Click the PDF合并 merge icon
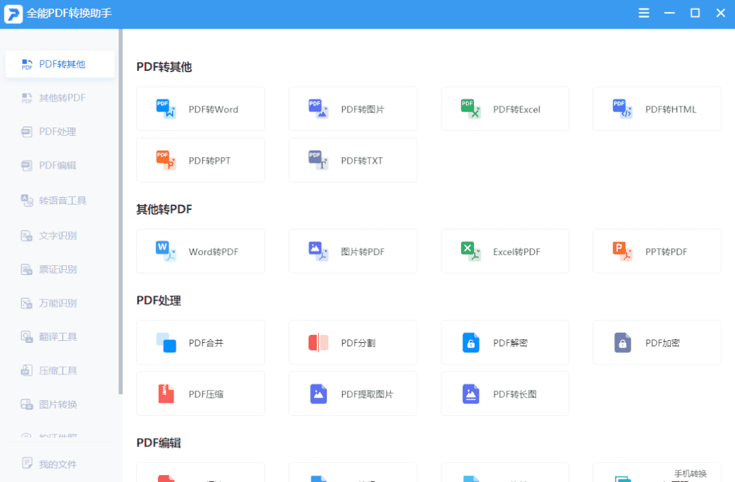735x482 pixels. click(x=166, y=343)
